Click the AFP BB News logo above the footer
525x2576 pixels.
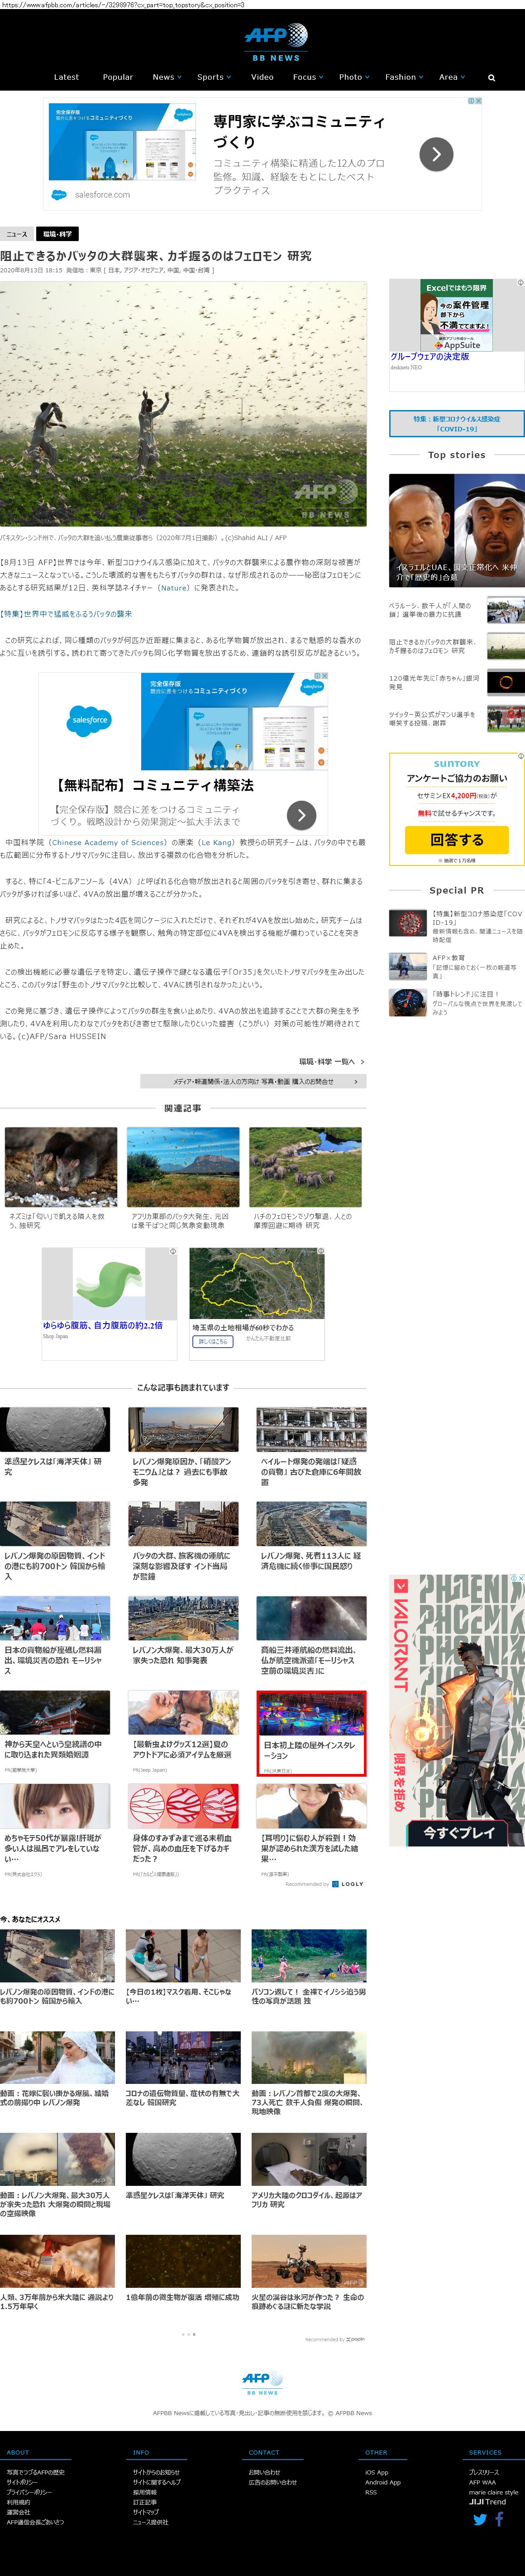[262, 2383]
